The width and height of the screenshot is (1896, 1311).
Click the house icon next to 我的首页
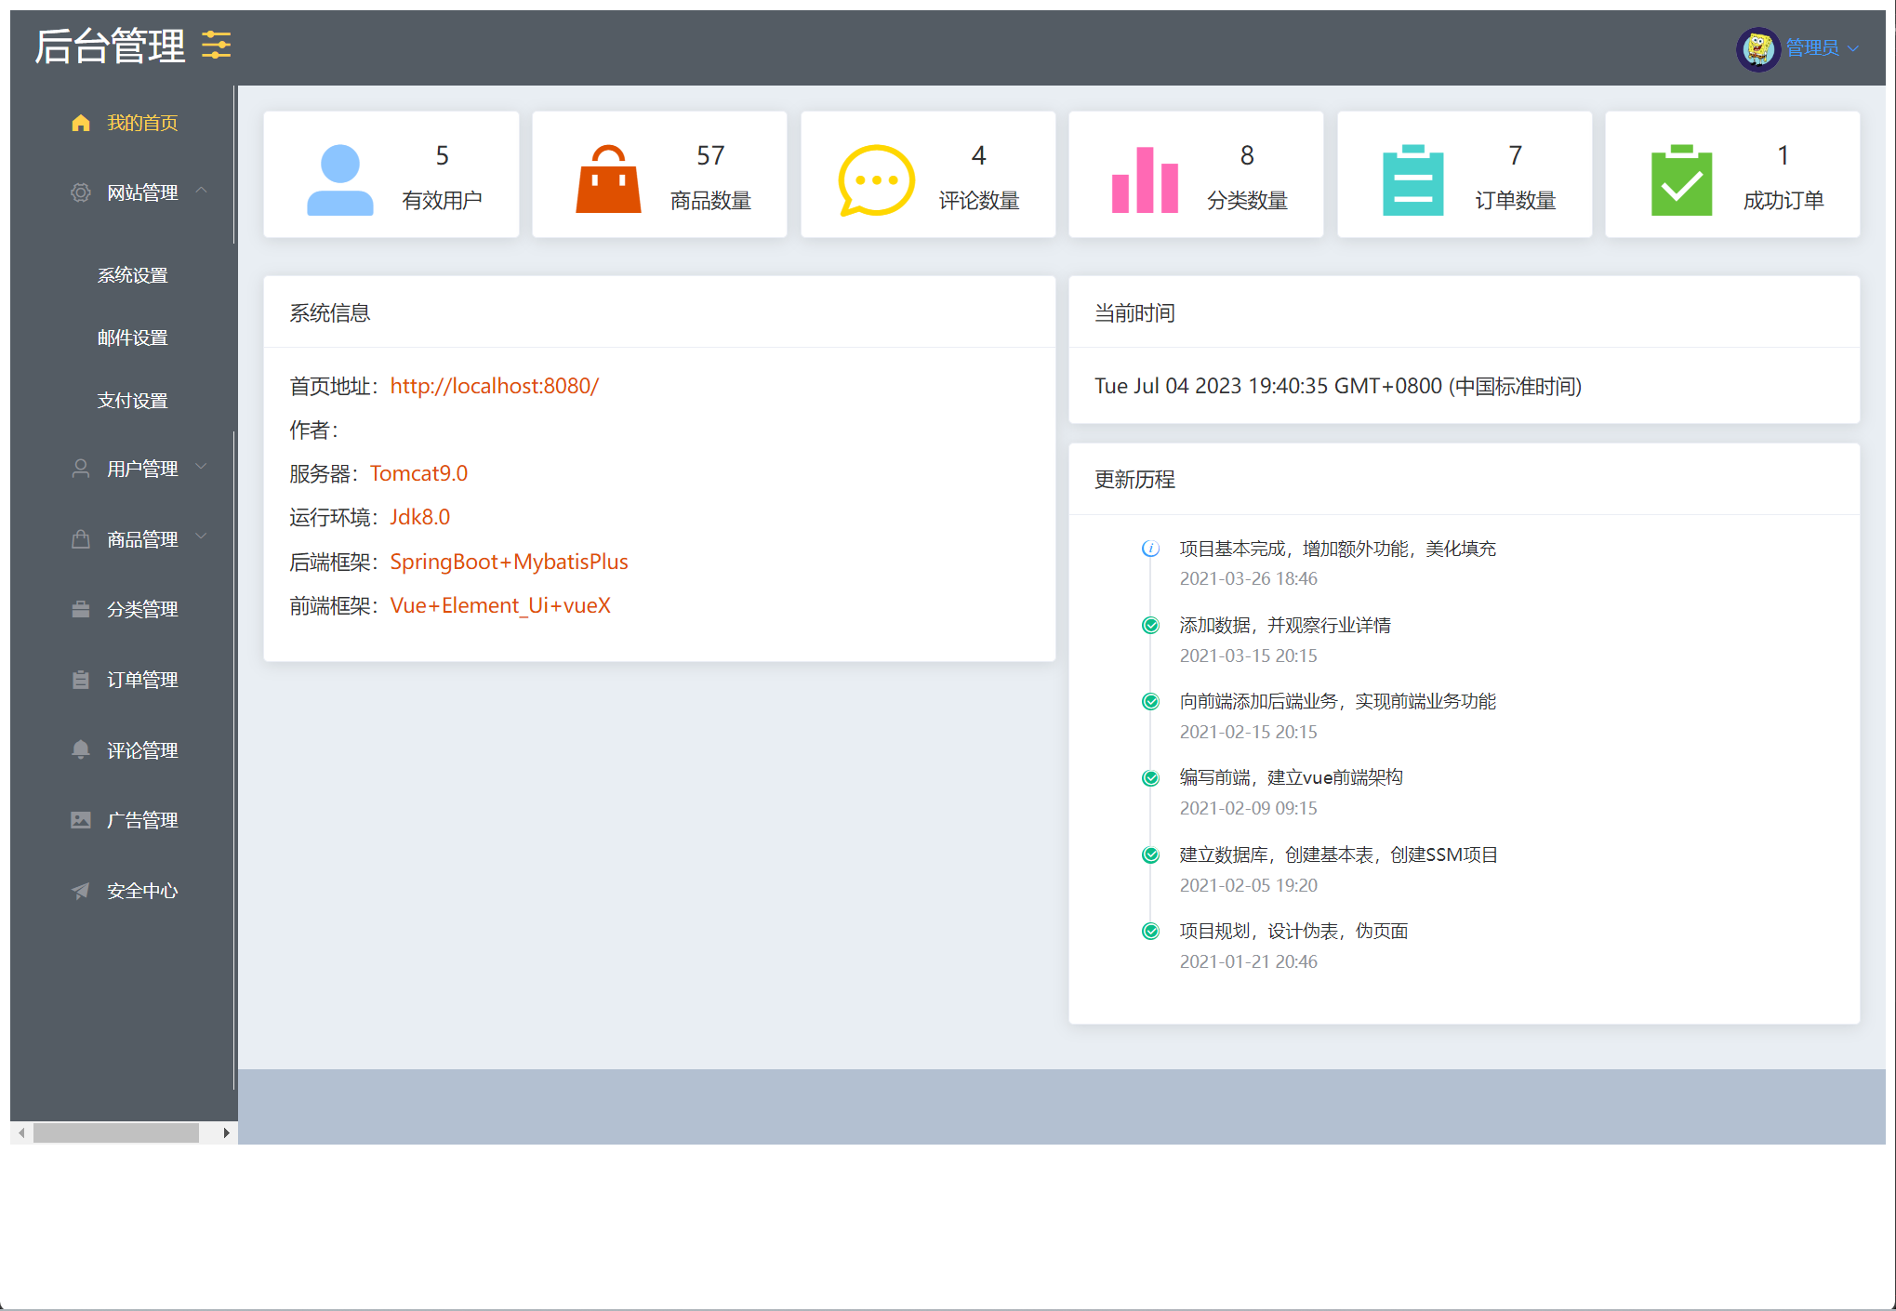[81, 123]
